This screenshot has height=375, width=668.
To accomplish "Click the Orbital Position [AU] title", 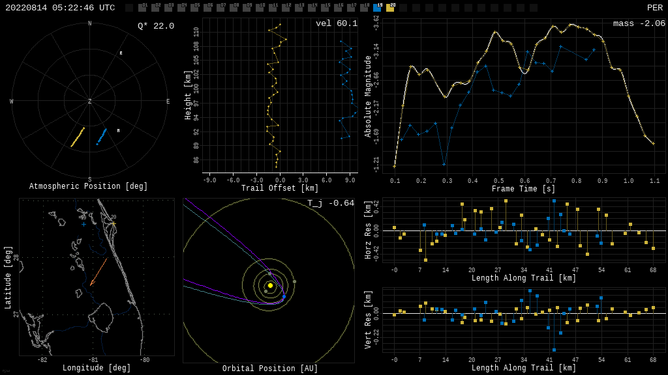I will 270,368.
